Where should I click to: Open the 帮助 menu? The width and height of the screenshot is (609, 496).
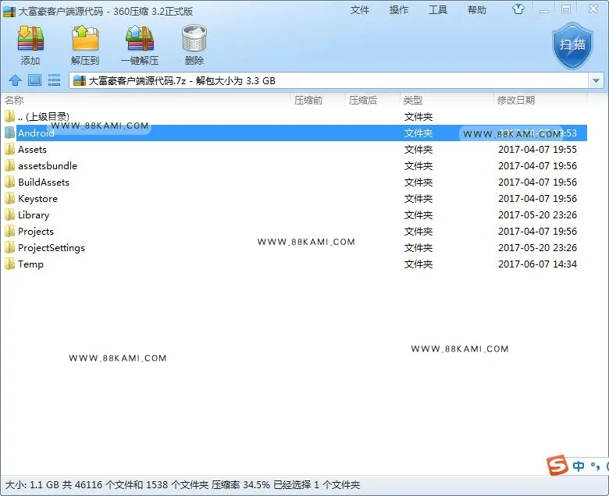[477, 10]
